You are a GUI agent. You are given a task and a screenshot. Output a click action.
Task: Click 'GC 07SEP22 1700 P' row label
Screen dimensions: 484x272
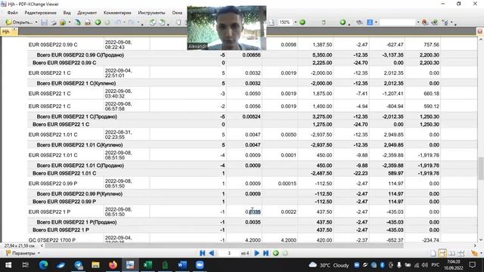52,240
